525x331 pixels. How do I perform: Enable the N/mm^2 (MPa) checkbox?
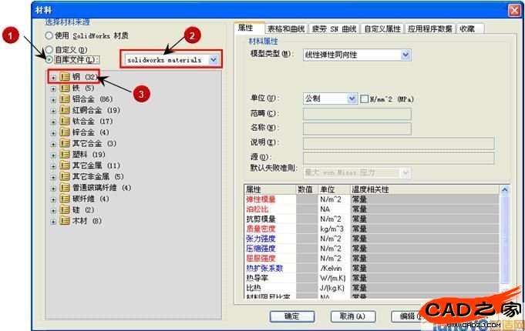click(x=365, y=99)
